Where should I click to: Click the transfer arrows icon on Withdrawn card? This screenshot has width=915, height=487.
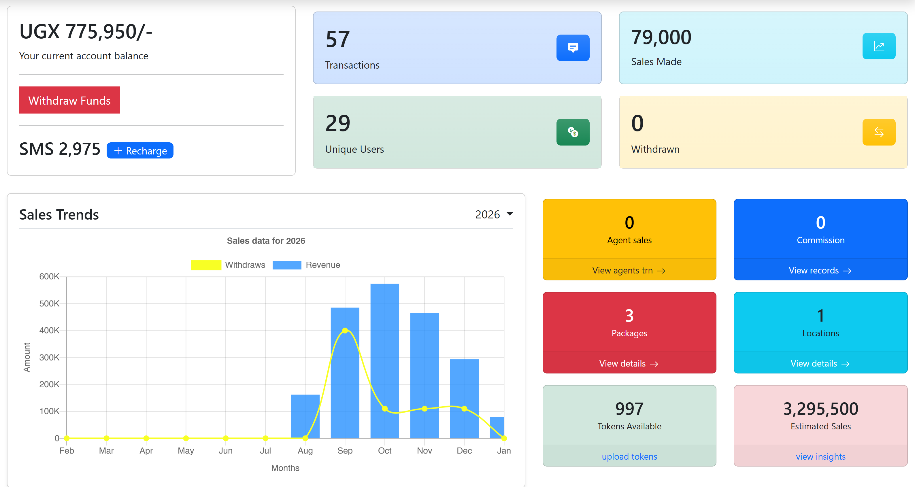pos(879,132)
